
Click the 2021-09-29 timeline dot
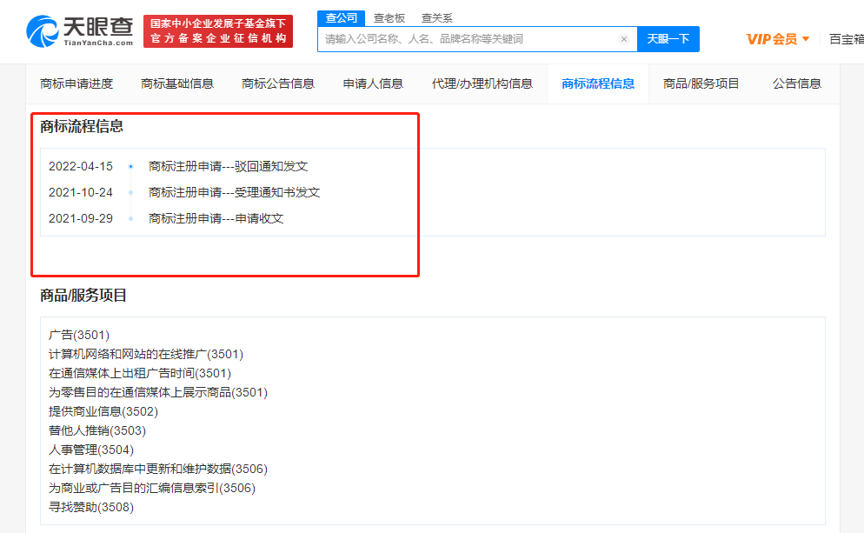pos(130,219)
